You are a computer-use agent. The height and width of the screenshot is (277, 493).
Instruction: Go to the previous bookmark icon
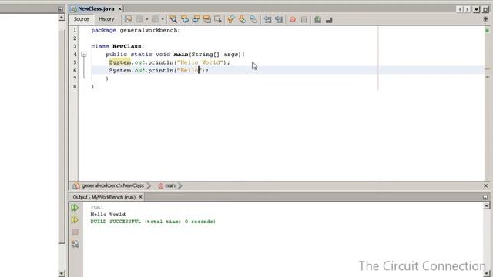[x=231, y=19]
